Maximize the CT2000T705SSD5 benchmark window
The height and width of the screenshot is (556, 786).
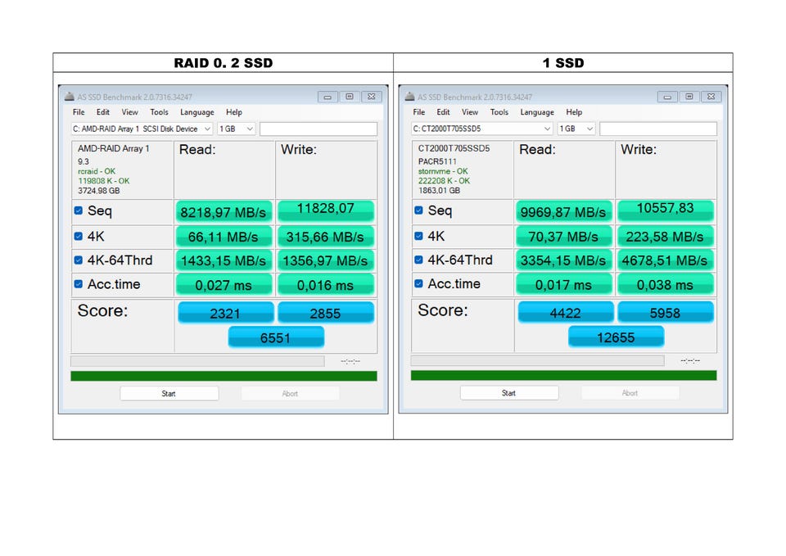coord(689,97)
